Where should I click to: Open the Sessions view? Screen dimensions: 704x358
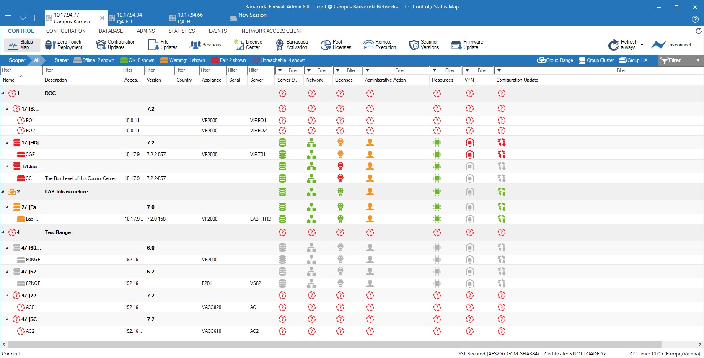206,45
